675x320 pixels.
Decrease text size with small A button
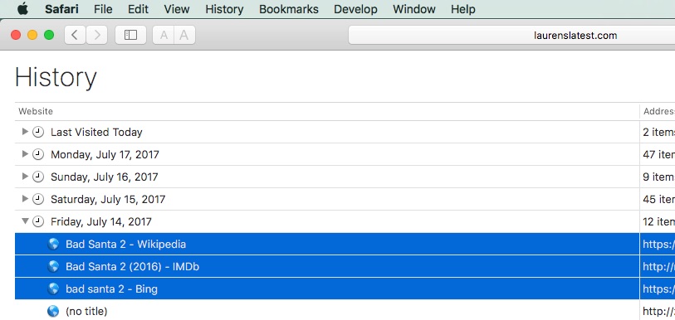point(164,35)
